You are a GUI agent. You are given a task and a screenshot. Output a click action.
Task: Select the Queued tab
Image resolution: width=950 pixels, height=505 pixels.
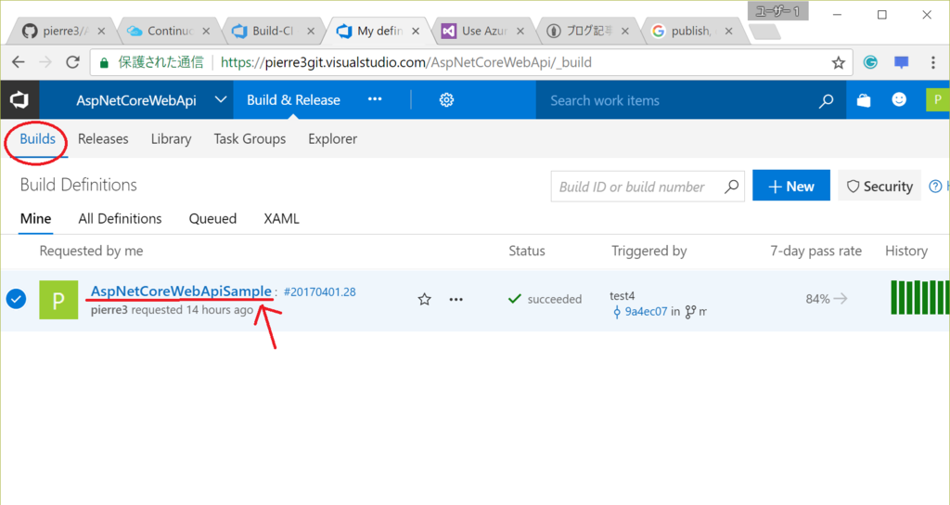tap(212, 219)
